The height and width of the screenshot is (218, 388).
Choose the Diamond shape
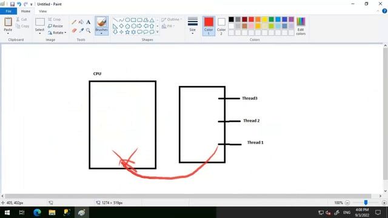click(x=121, y=26)
